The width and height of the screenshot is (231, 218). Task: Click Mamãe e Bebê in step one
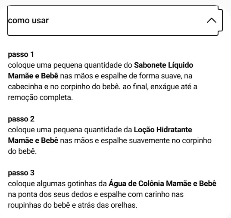(x=33, y=76)
